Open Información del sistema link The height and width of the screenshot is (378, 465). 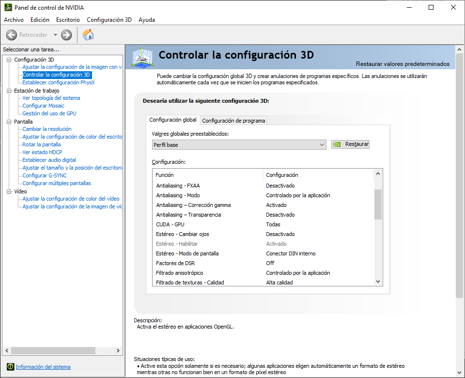tap(43, 367)
